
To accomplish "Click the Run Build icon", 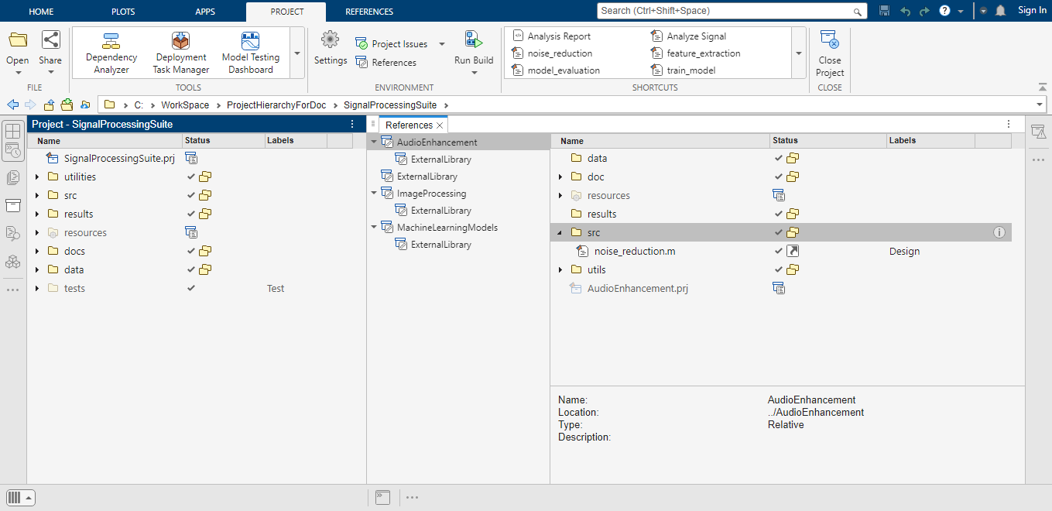I will coord(472,48).
